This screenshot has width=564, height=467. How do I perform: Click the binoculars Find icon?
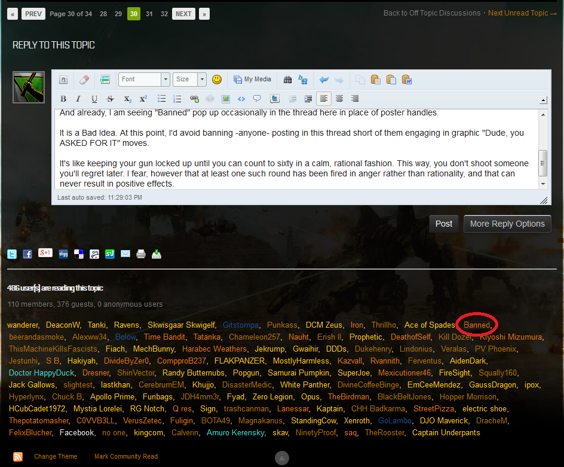(x=288, y=80)
